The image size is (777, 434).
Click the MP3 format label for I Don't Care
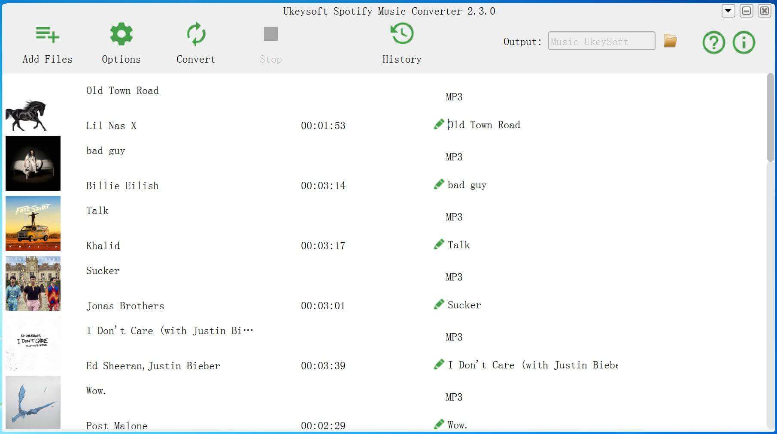pyautogui.click(x=454, y=337)
